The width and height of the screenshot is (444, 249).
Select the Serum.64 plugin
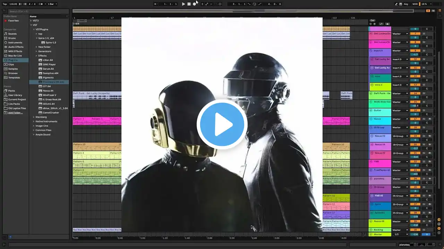pos(48,69)
